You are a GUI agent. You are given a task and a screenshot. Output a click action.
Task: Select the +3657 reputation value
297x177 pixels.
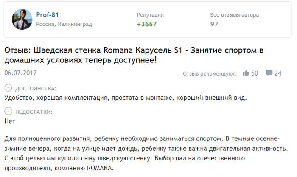147,24
